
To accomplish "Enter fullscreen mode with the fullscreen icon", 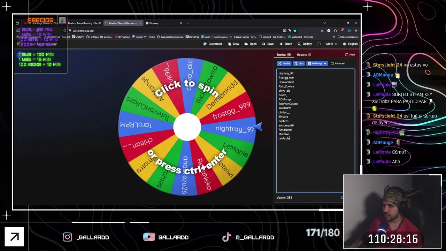I will coord(319,44).
